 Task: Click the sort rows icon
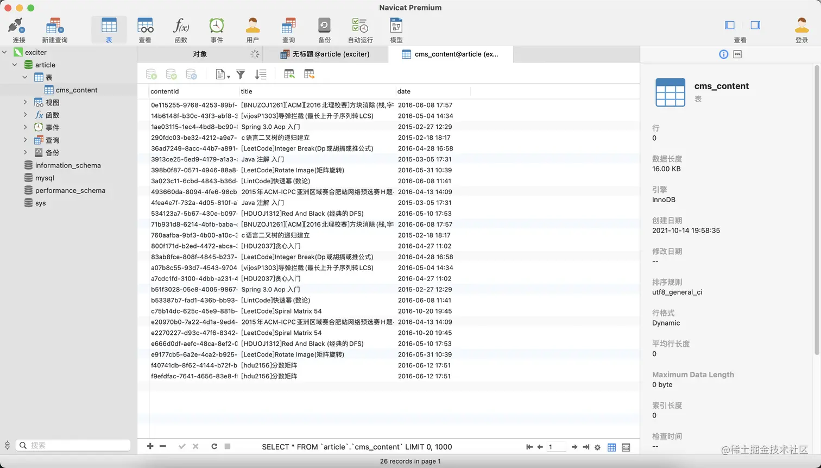point(261,74)
